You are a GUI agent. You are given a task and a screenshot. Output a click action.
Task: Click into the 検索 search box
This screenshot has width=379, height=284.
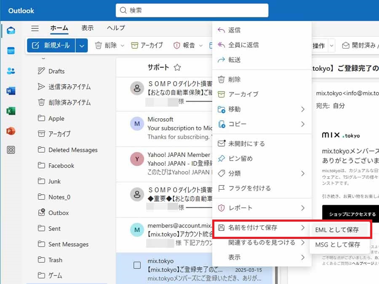pyautogui.click(x=192, y=10)
